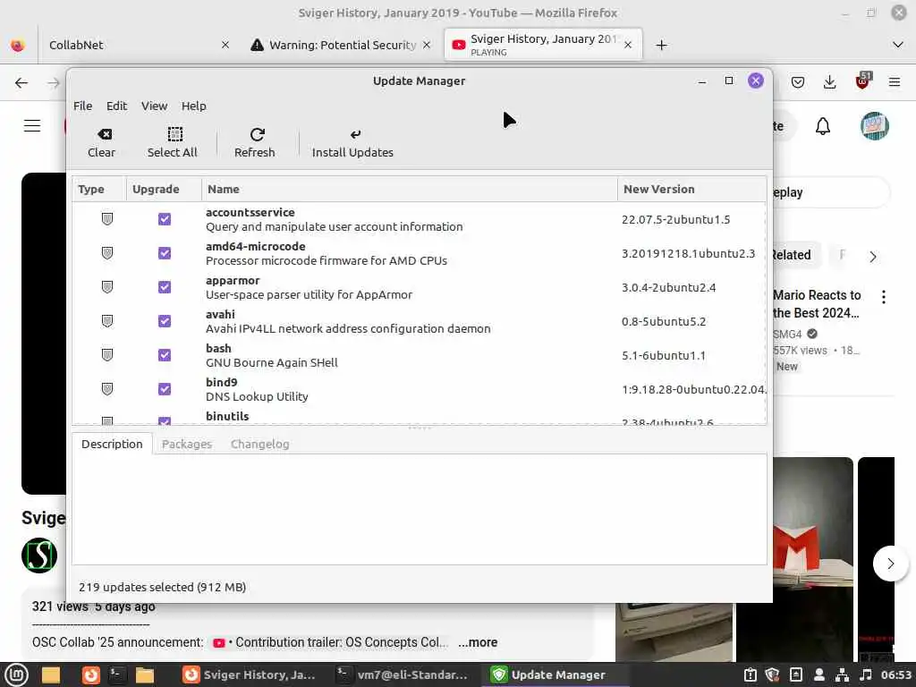Sort by the New Version column header
Viewport: 916px width, 687px height.
pos(691,190)
